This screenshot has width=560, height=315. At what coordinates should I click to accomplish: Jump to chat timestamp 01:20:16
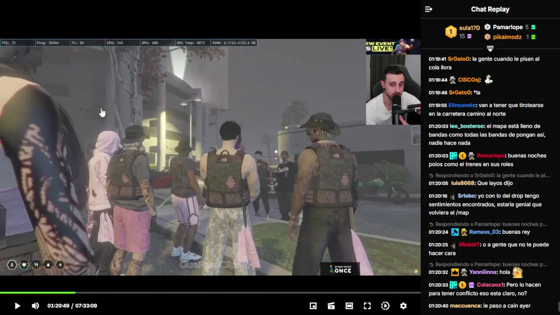point(437,196)
